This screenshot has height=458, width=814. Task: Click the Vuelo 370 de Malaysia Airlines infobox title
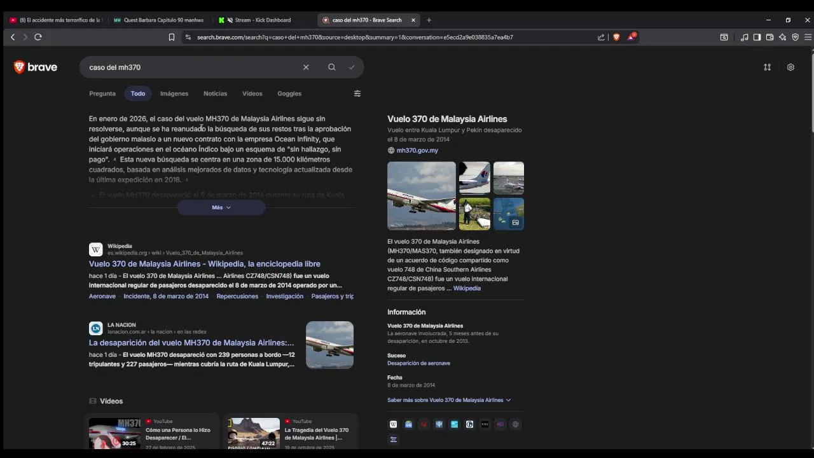pos(447,119)
